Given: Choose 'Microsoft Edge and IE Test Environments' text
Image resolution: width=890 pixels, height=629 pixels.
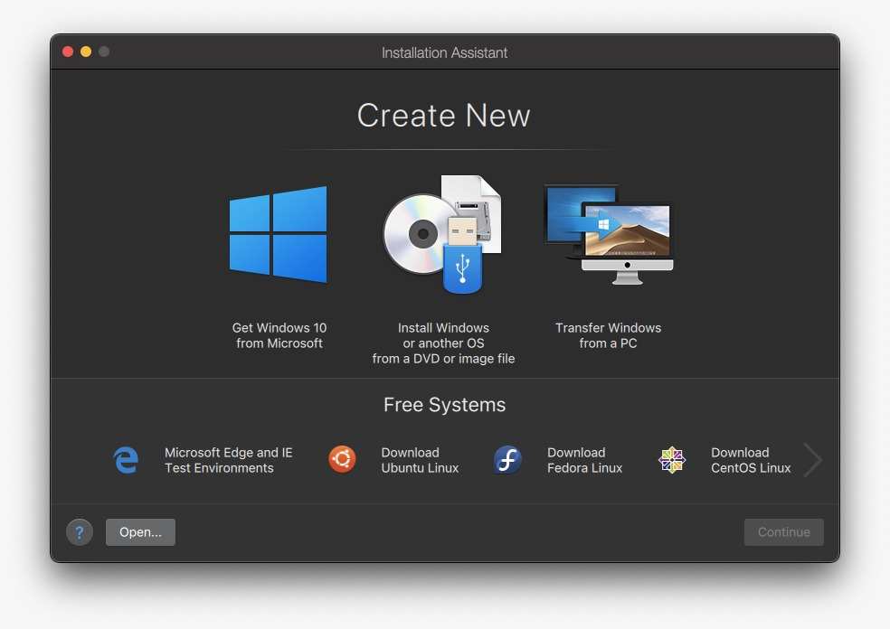Looking at the screenshot, I should click(228, 460).
